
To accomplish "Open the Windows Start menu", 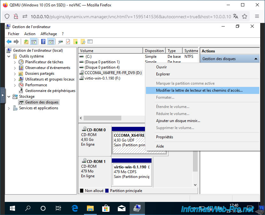I will [12, 208].
